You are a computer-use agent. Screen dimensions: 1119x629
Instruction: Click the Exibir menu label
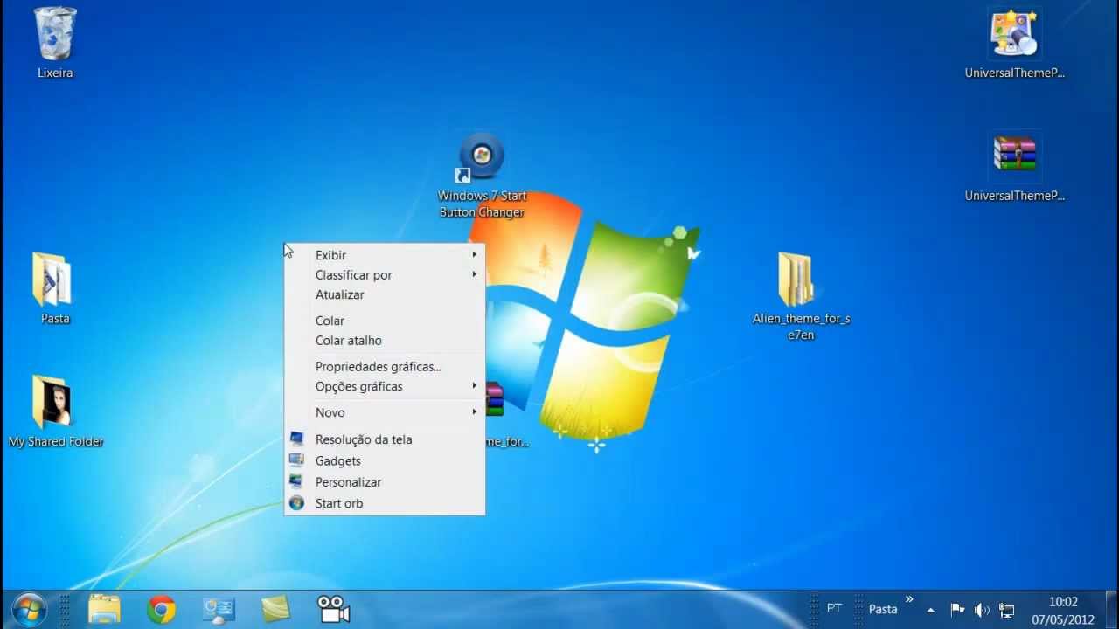pos(330,255)
